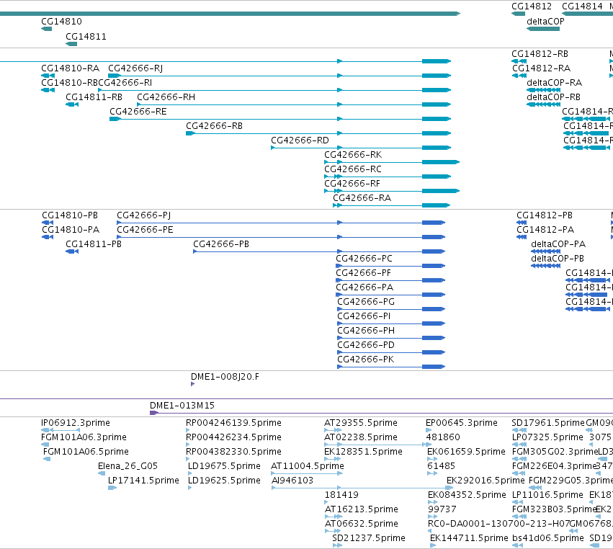Select the CG14810 gene label

point(61,22)
